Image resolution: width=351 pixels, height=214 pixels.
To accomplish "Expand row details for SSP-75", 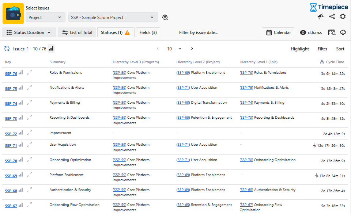I will (29, 87).
